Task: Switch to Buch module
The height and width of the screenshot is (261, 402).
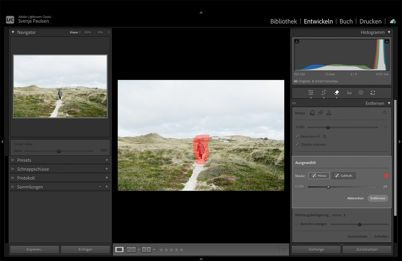Action: coord(346,21)
